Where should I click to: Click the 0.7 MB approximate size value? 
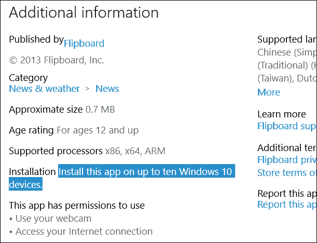[x=100, y=110]
